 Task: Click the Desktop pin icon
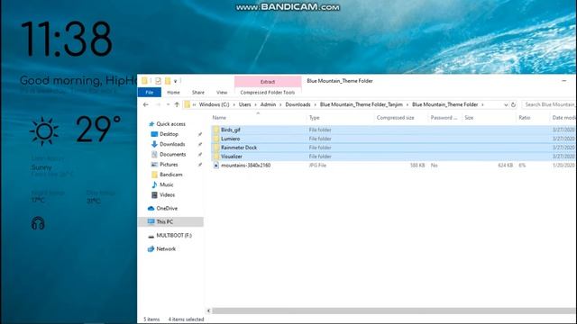coord(200,134)
